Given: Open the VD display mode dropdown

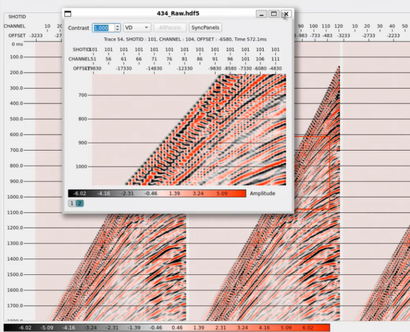Looking at the screenshot, I should click(137, 28).
